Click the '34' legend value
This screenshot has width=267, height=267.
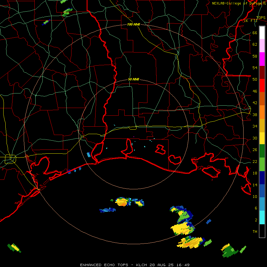pos(255,126)
